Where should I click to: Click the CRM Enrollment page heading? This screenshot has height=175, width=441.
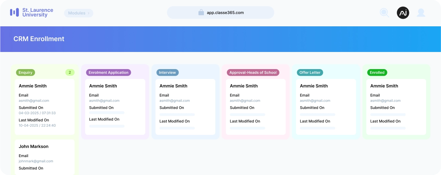click(39, 39)
